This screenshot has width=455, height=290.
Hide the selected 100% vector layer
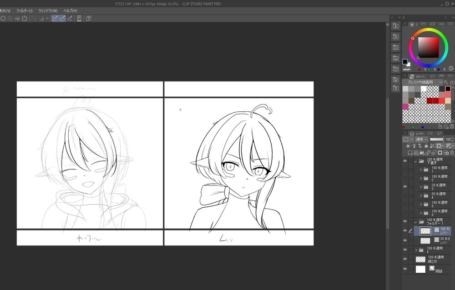click(x=405, y=231)
